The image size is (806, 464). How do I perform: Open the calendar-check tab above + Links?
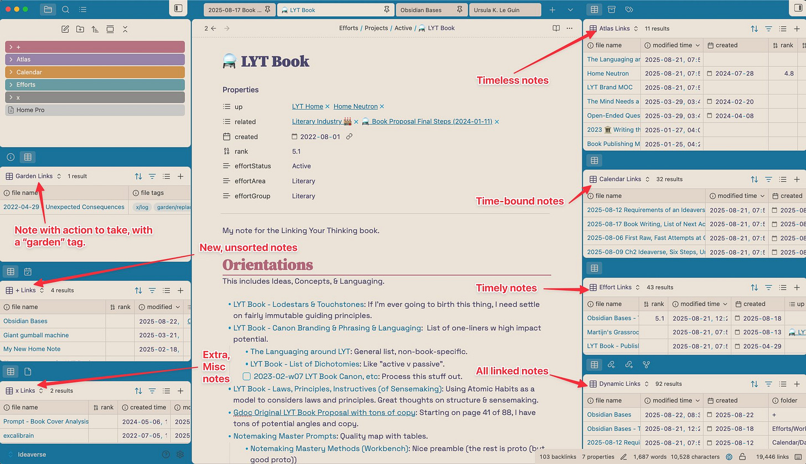click(28, 271)
